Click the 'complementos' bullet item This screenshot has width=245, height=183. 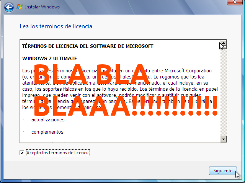click(x=47, y=132)
